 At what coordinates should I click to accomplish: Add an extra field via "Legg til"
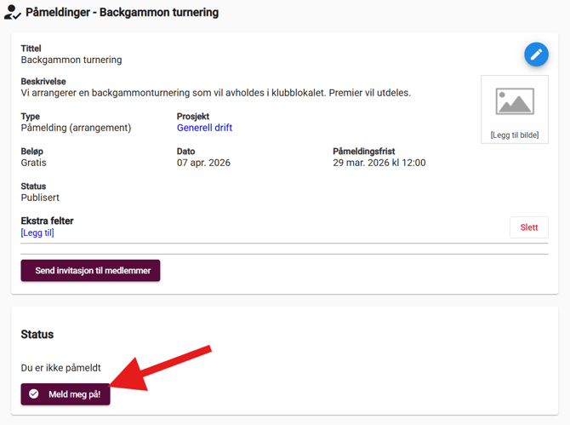[37, 233]
